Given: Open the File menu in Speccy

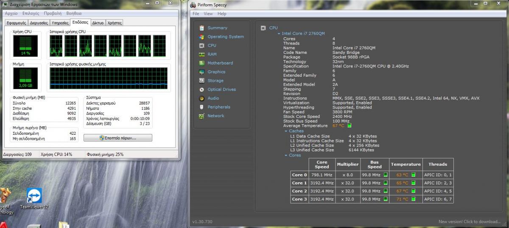Looking at the screenshot, I should point(196,14).
